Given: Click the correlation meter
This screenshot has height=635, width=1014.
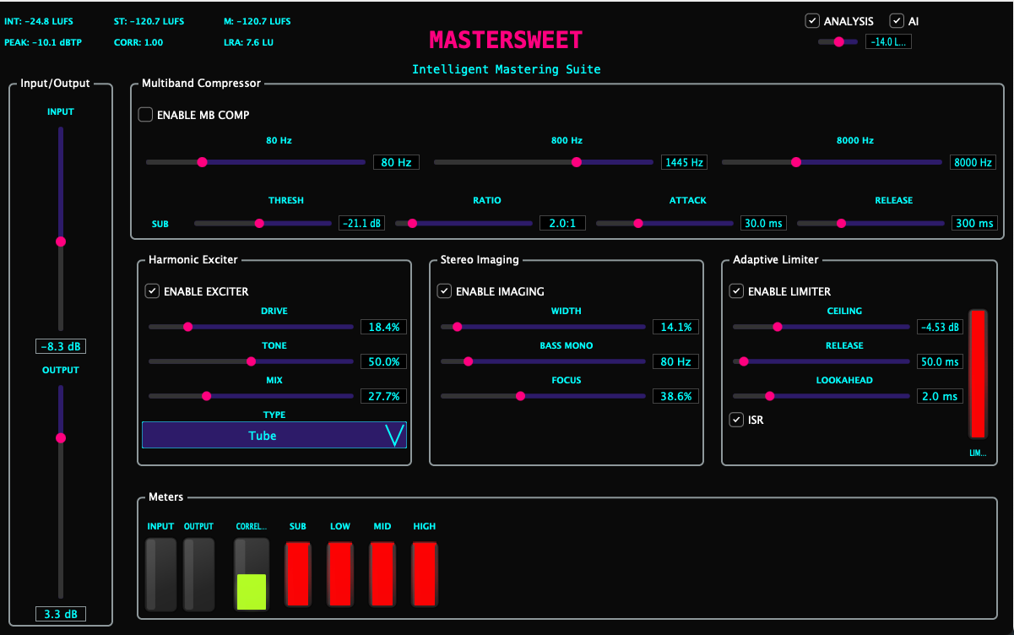Looking at the screenshot, I should [x=252, y=574].
